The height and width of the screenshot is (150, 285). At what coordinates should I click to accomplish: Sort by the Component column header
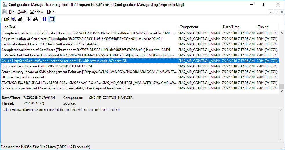[x=199, y=27]
